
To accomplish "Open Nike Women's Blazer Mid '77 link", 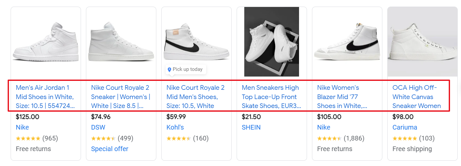I will (342, 97).
